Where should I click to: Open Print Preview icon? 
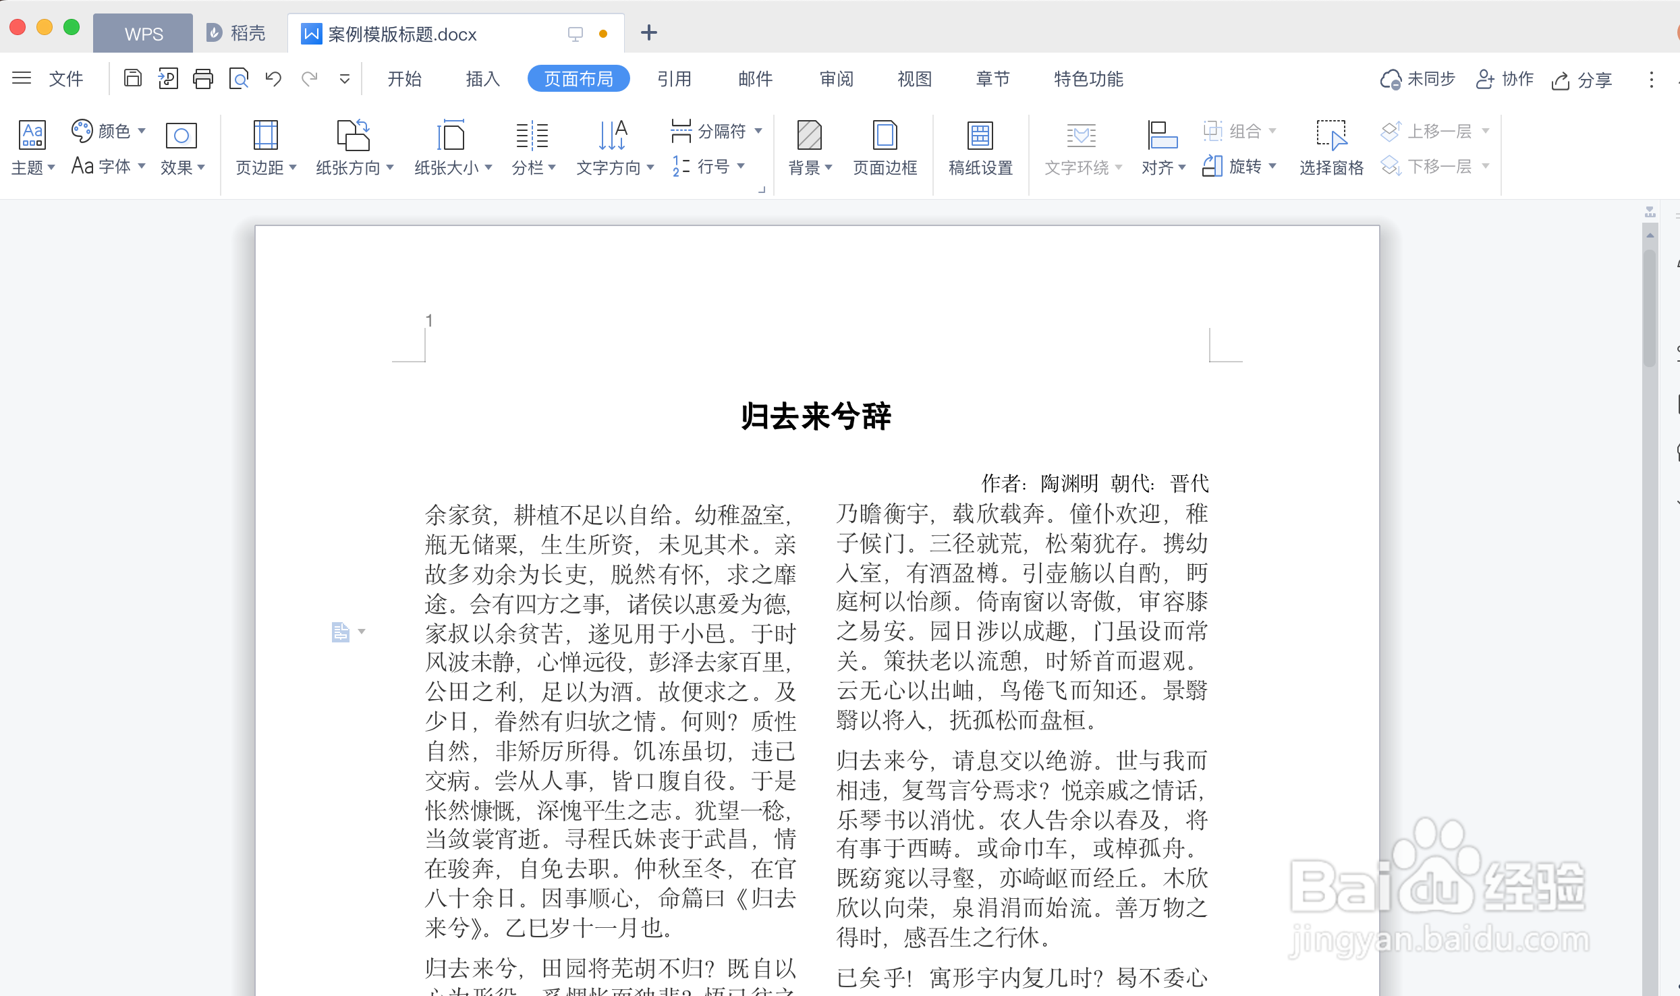(239, 79)
